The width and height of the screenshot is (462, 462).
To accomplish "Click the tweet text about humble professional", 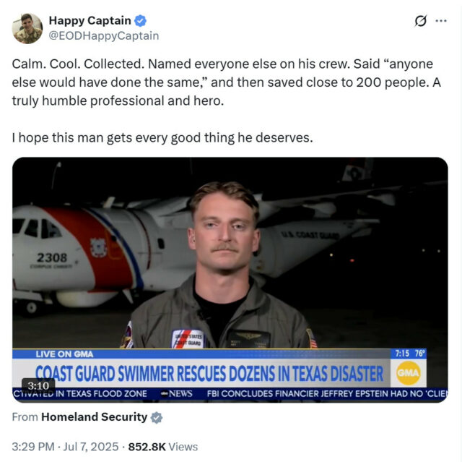I will [226, 82].
